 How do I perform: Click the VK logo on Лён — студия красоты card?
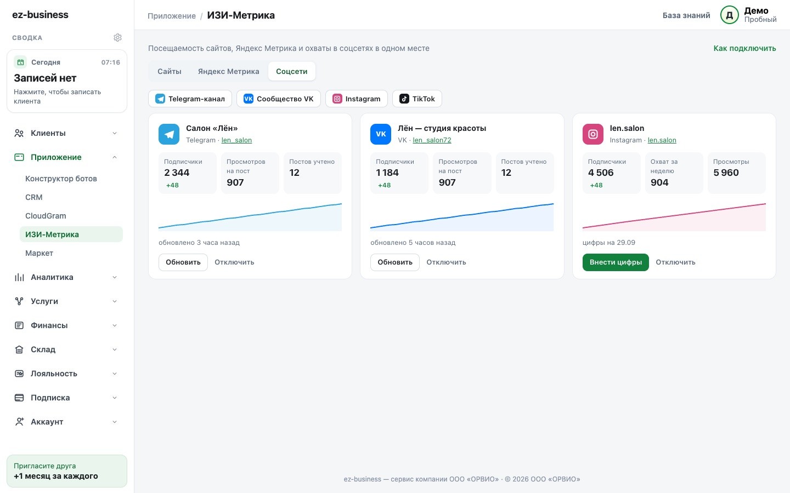point(381,134)
